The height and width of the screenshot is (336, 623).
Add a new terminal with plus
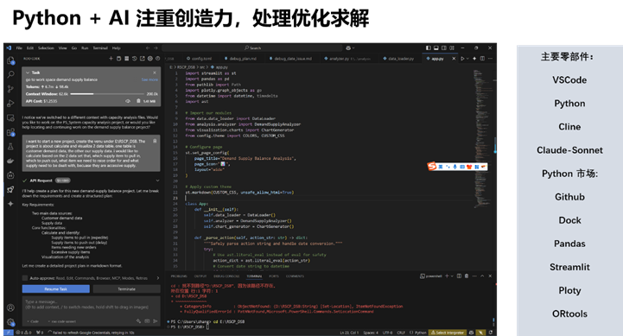pos(447,276)
